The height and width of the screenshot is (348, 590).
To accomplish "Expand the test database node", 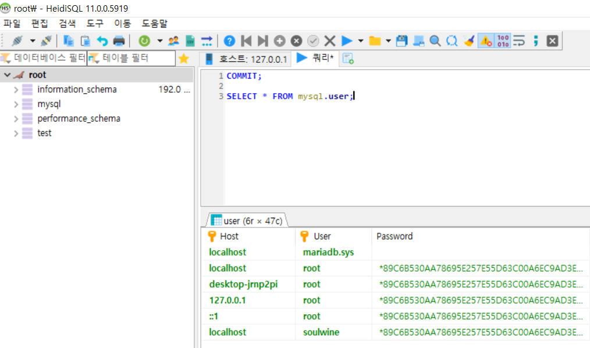I will pyautogui.click(x=16, y=133).
